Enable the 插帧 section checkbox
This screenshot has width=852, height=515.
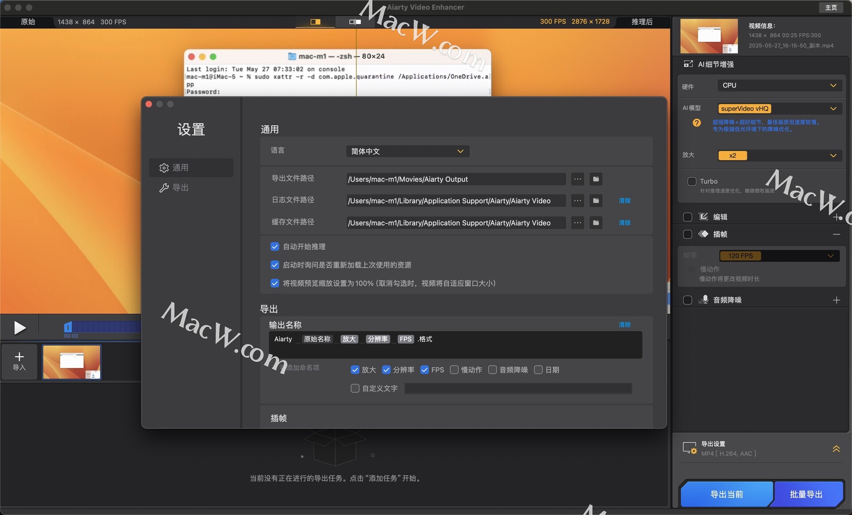tap(687, 234)
